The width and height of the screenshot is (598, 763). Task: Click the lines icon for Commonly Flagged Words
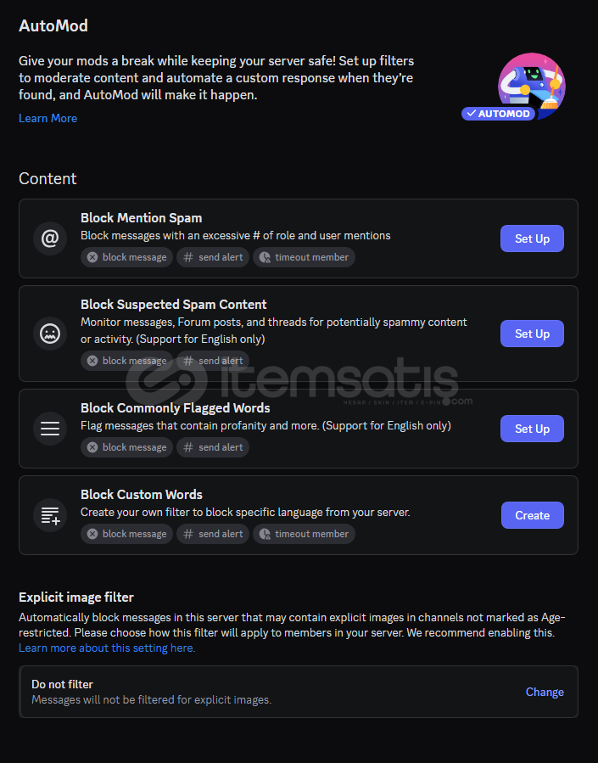(x=49, y=429)
